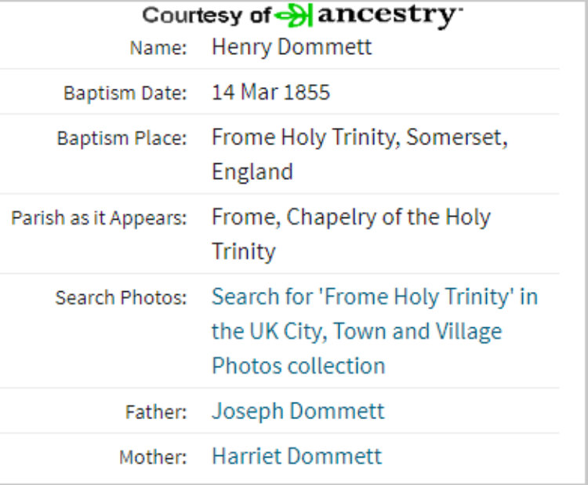The image size is (588, 485).
Task: Select the 'Name:' field label
Action: (159, 48)
